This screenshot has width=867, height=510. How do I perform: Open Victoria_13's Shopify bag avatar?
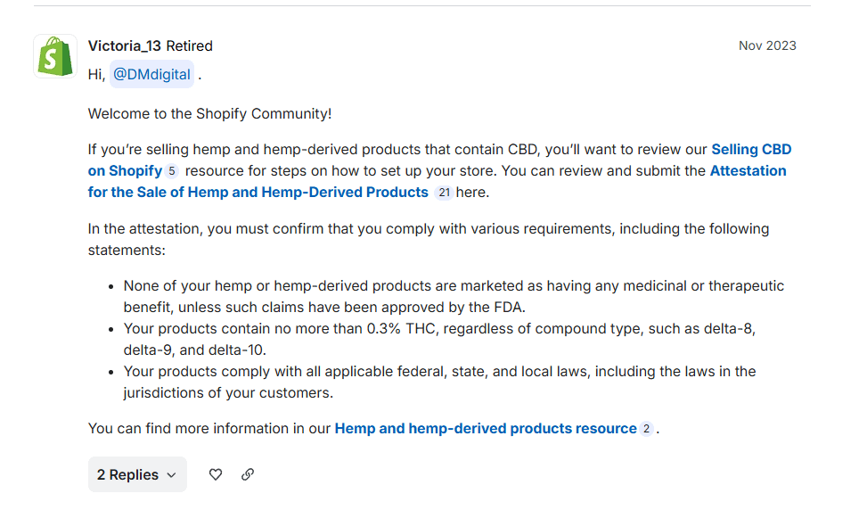point(55,56)
